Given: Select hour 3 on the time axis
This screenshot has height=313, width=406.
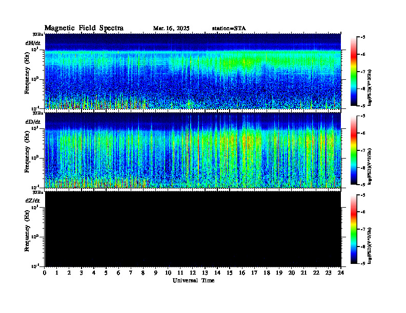Looking at the screenshot, I should point(82,273).
